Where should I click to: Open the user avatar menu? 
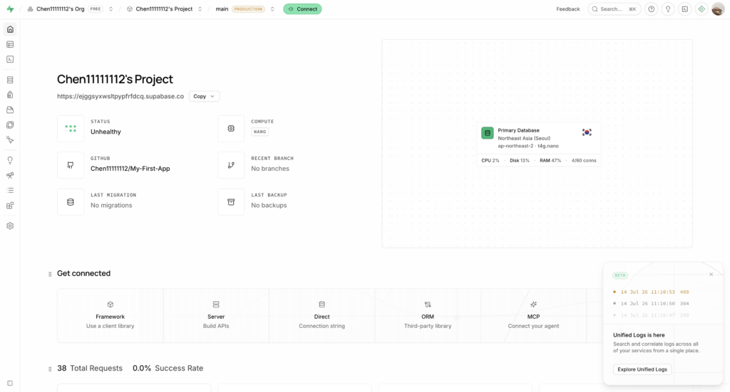[718, 9]
